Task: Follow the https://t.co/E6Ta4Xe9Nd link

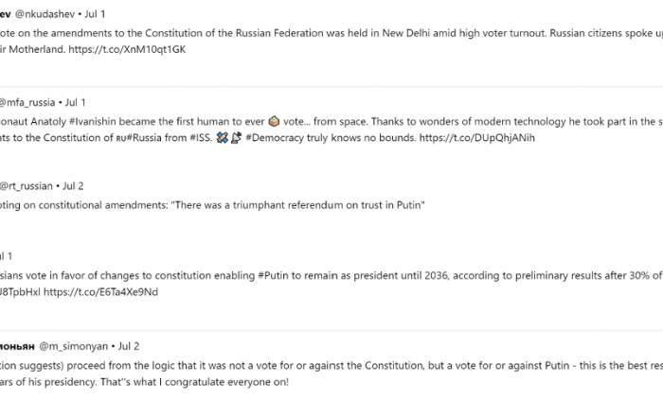Action: pyautogui.click(x=100, y=292)
